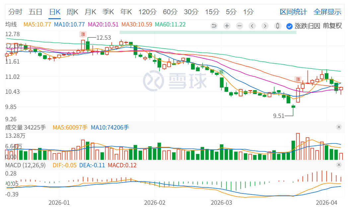Switch to the 周K tab

tap(72, 12)
